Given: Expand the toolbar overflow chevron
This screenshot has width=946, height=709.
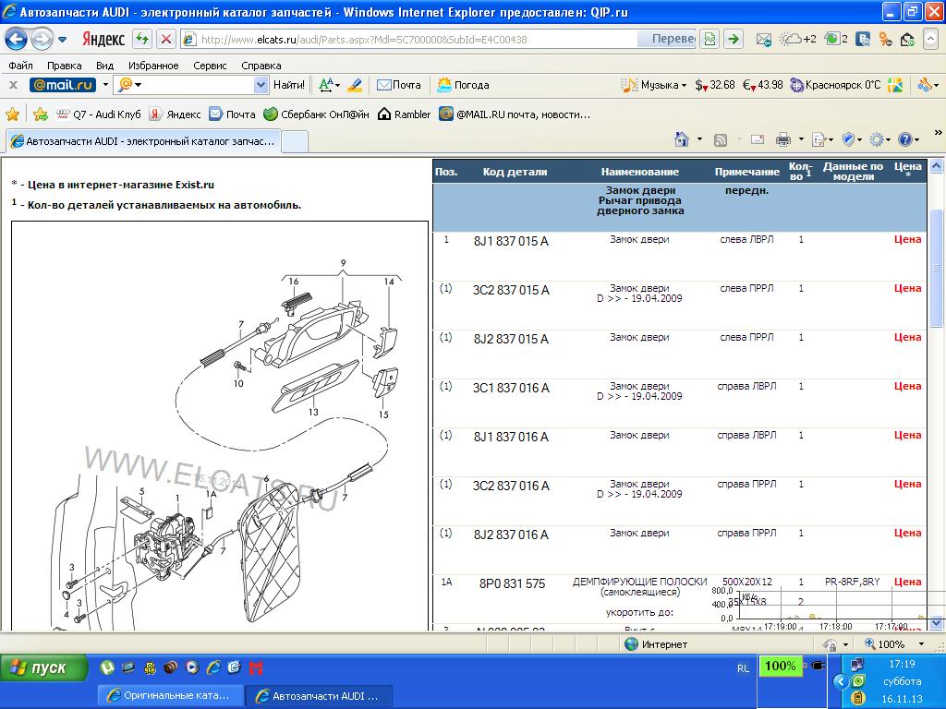Looking at the screenshot, I should point(939,132).
